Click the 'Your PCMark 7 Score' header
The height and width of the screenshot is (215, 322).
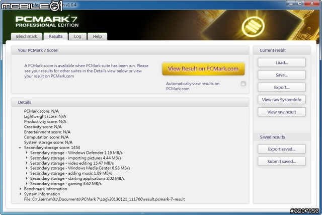coord(130,50)
